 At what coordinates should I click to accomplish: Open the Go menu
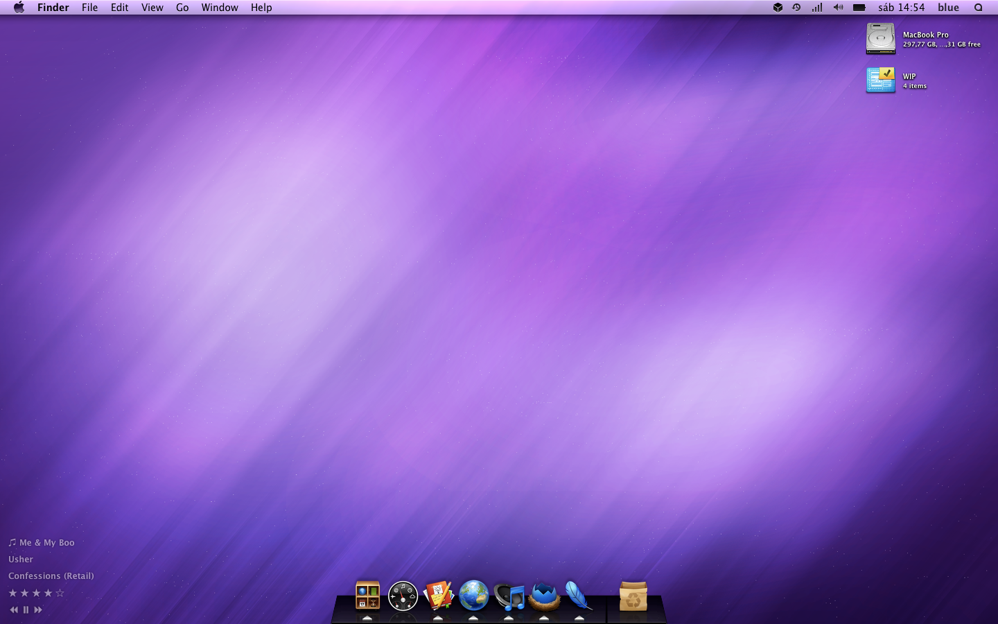click(x=182, y=8)
